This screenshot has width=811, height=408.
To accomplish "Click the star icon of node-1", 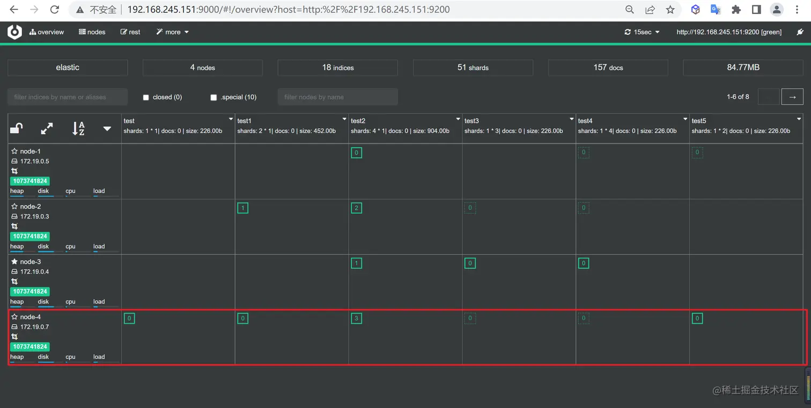I will pyautogui.click(x=14, y=151).
